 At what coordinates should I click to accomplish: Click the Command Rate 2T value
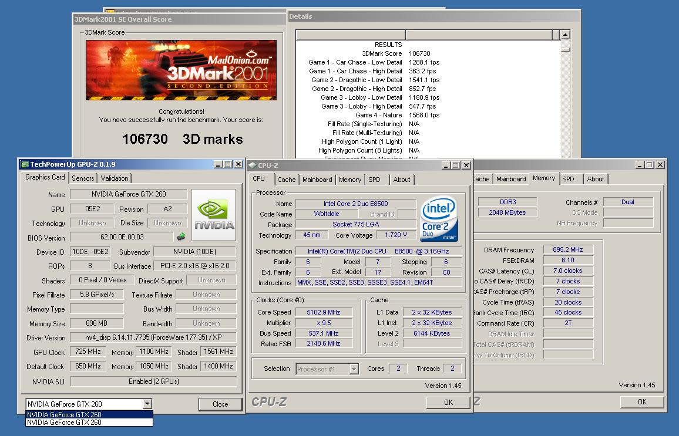(x=568, y=323)
